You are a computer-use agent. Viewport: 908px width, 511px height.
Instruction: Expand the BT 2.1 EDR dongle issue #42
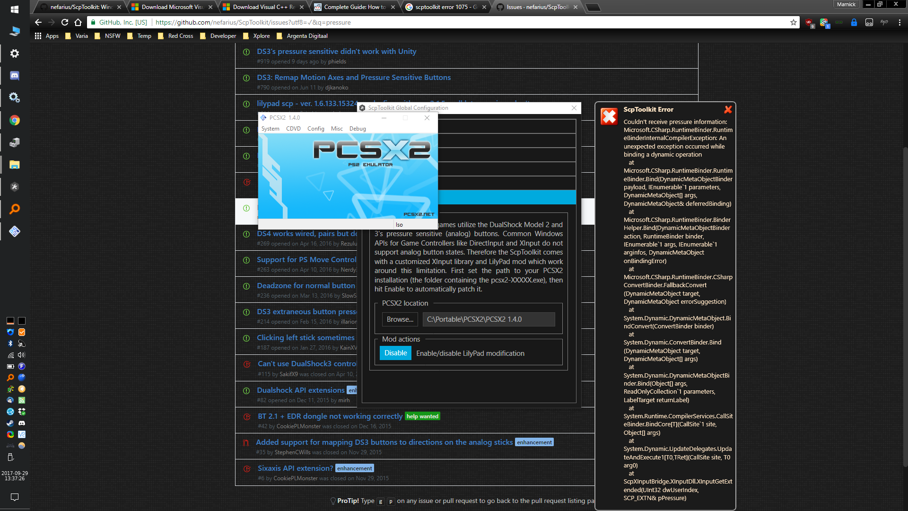(x=330, y=415)
